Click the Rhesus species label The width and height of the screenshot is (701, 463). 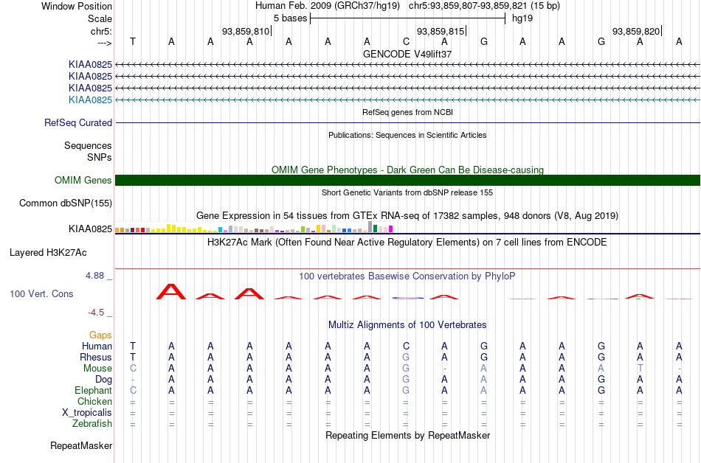(x=96, y=357)
